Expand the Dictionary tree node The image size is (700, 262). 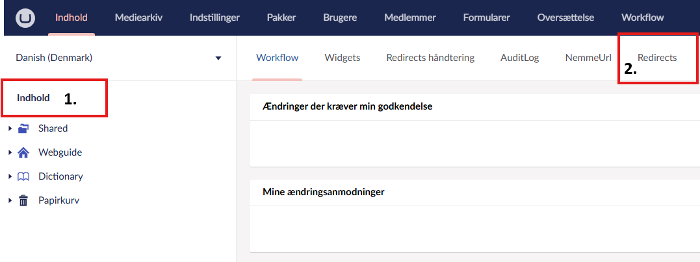[10, 176]
